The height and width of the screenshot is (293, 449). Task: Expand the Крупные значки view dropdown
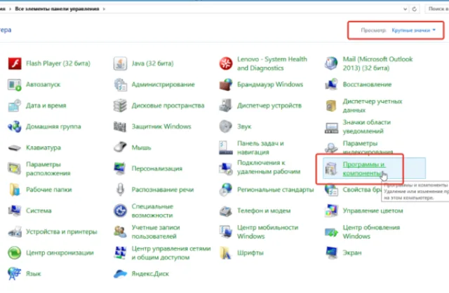click(x=414, y=30)
